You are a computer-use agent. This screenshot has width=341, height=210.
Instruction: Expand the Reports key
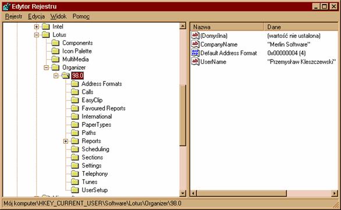[x=66, y=141]
